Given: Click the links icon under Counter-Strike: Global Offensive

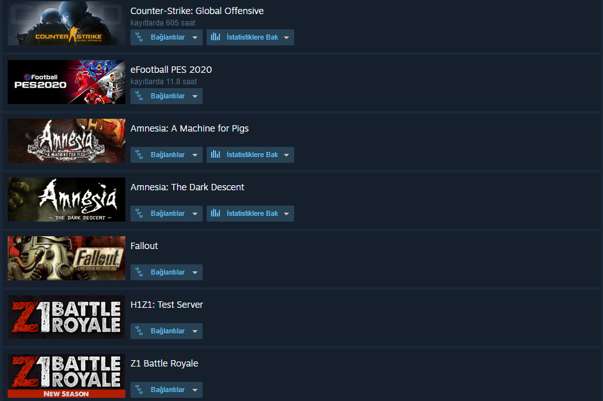Looking at the screenshot, I should (x=139, y=37).
